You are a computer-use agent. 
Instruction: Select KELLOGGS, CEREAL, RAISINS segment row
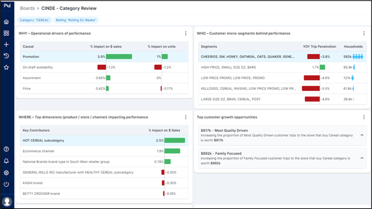(x=282, y=89)
